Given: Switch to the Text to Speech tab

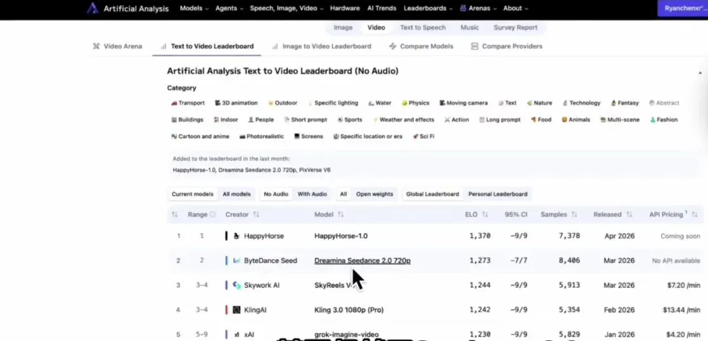Looking at the screenshot, I should coord(423,27).
